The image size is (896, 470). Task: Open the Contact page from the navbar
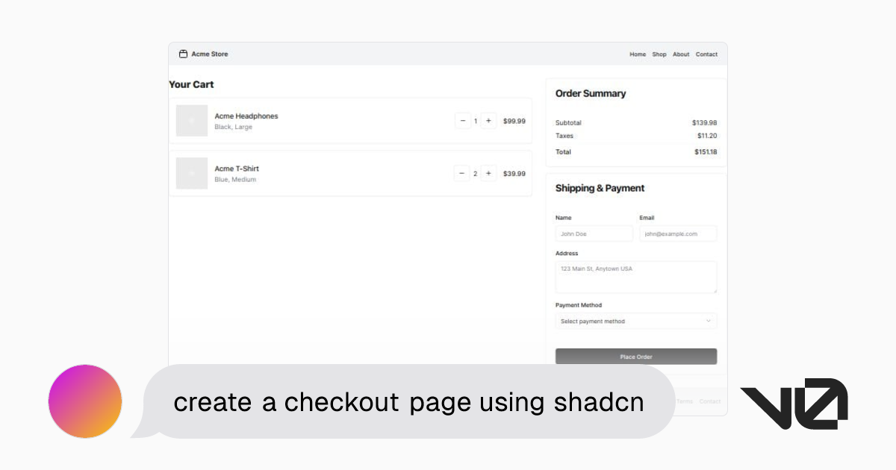(x=706, y=54)
